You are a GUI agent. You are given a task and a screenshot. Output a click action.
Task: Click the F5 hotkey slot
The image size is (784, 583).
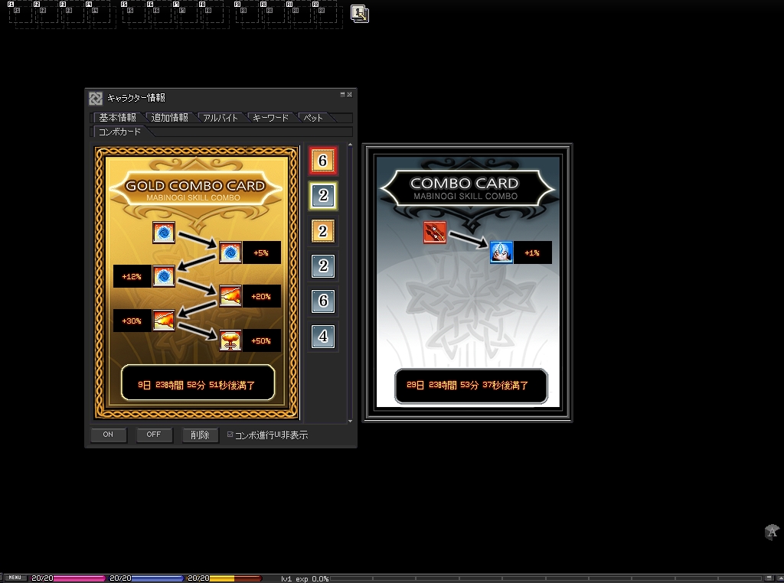133,13
